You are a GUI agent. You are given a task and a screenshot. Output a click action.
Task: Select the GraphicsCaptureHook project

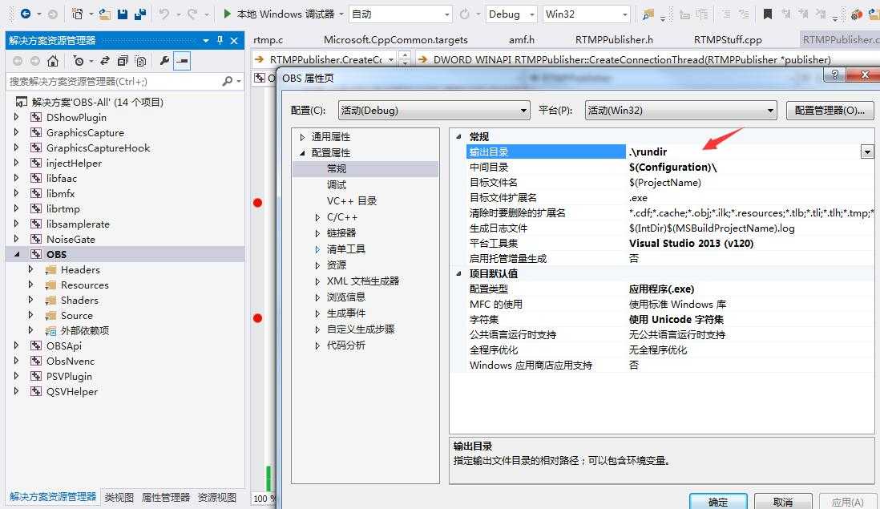pos(99,148)
